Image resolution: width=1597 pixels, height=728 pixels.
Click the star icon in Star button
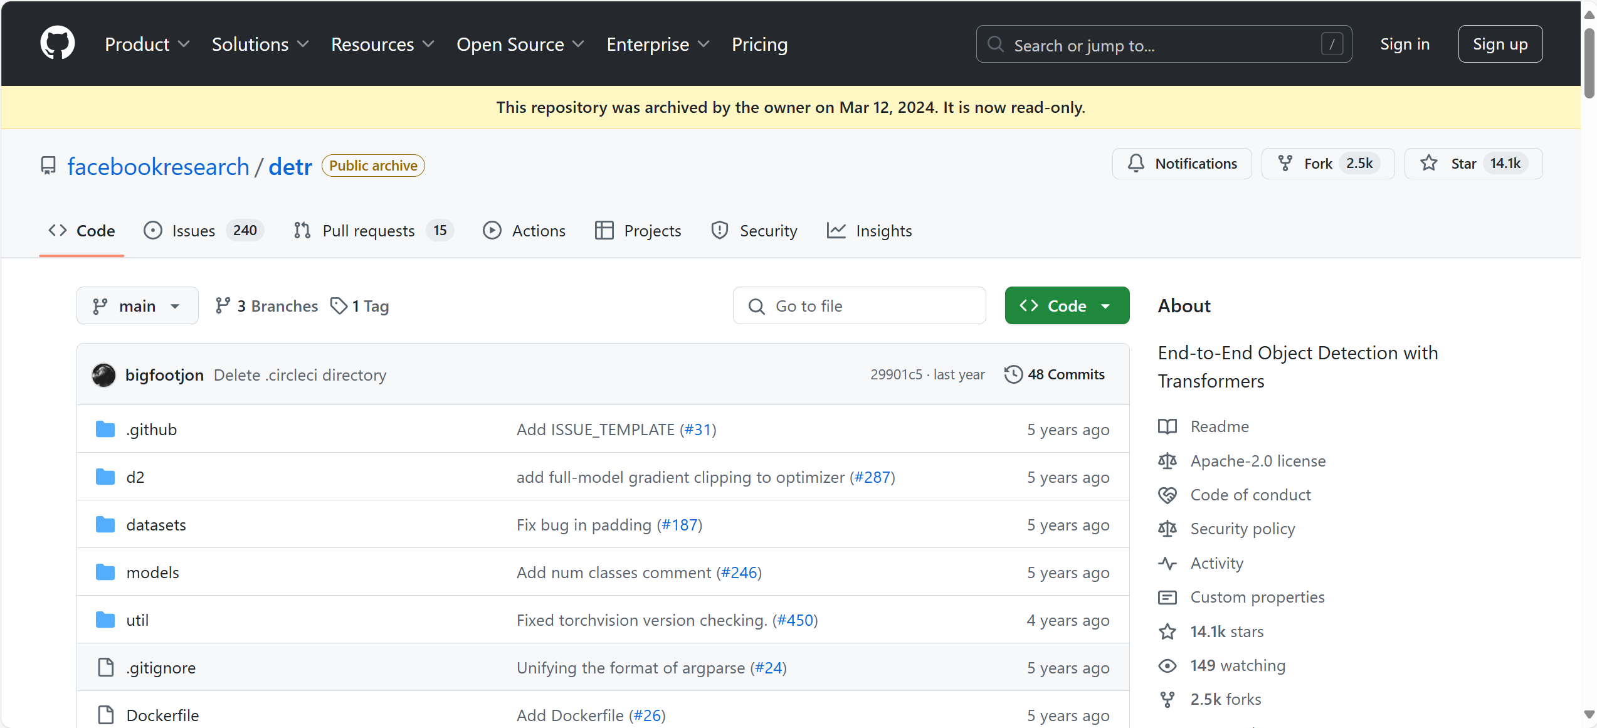click(1429, 164)
